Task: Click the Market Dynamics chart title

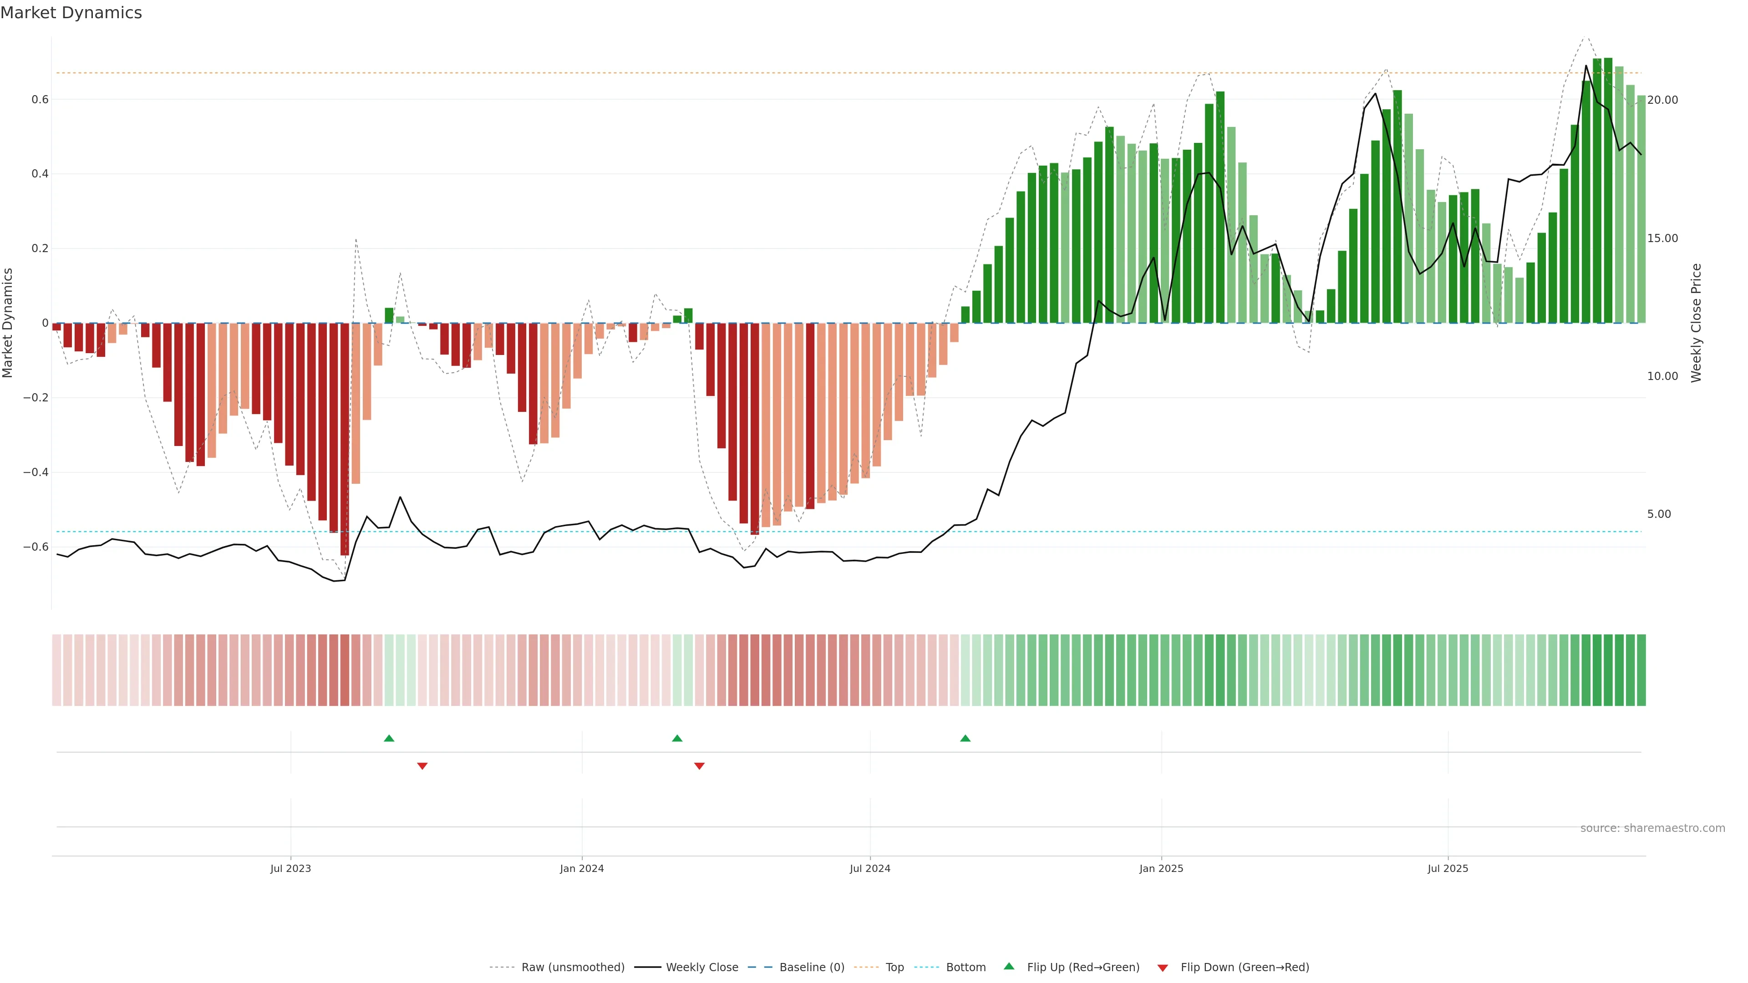Action: pyautogui.click(x=71, y=13)
